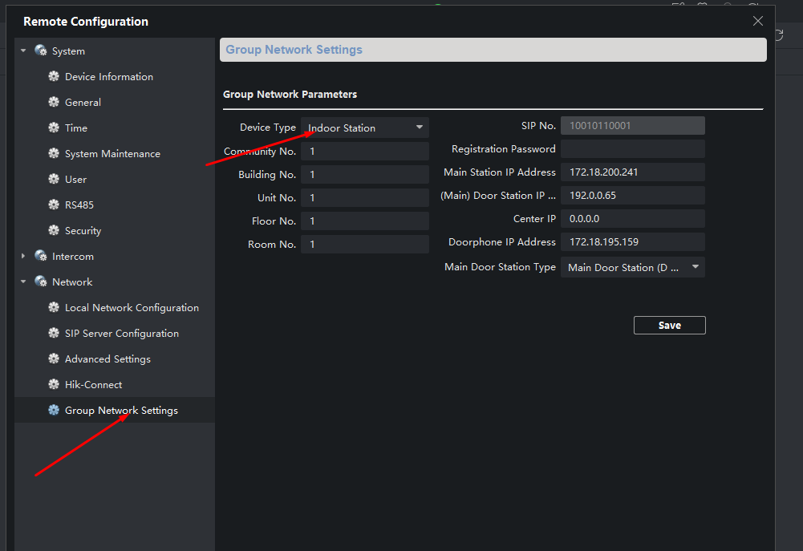This screenshot has height=551, width=803.
Task: Click the gear icon beside User
Action: [54, 179]
